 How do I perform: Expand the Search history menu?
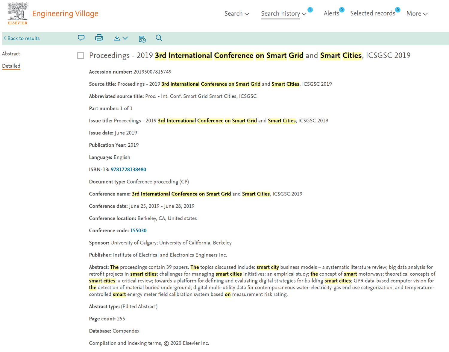pos(283,13)
